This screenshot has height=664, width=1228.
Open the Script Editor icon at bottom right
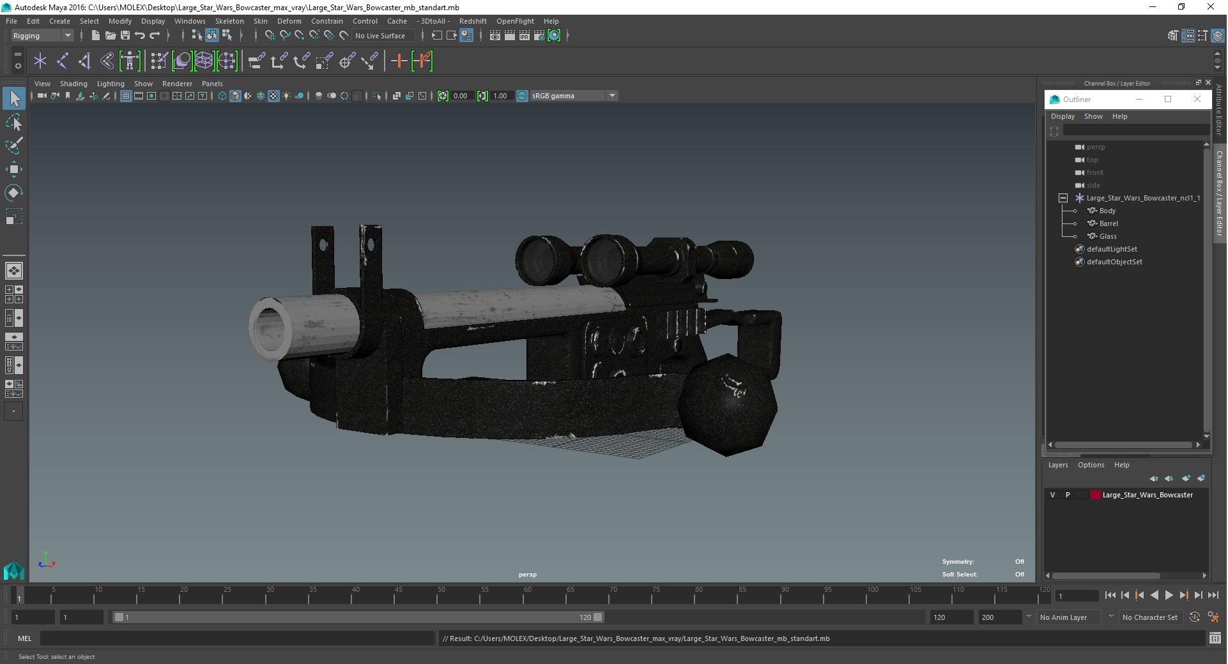1215,638
